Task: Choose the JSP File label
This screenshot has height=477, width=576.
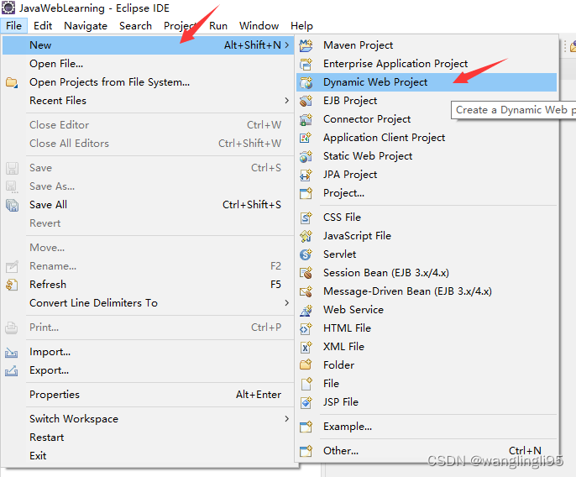Action: [x=341, y=402]
